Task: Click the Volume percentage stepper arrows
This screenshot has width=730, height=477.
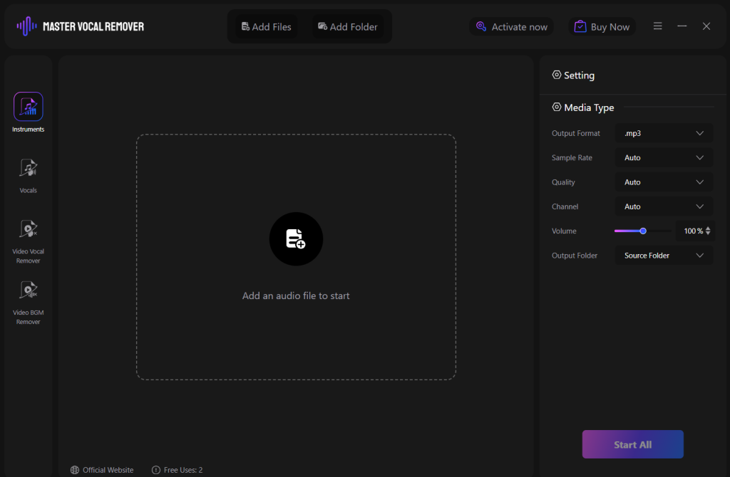Action: (x=708, y=231)
